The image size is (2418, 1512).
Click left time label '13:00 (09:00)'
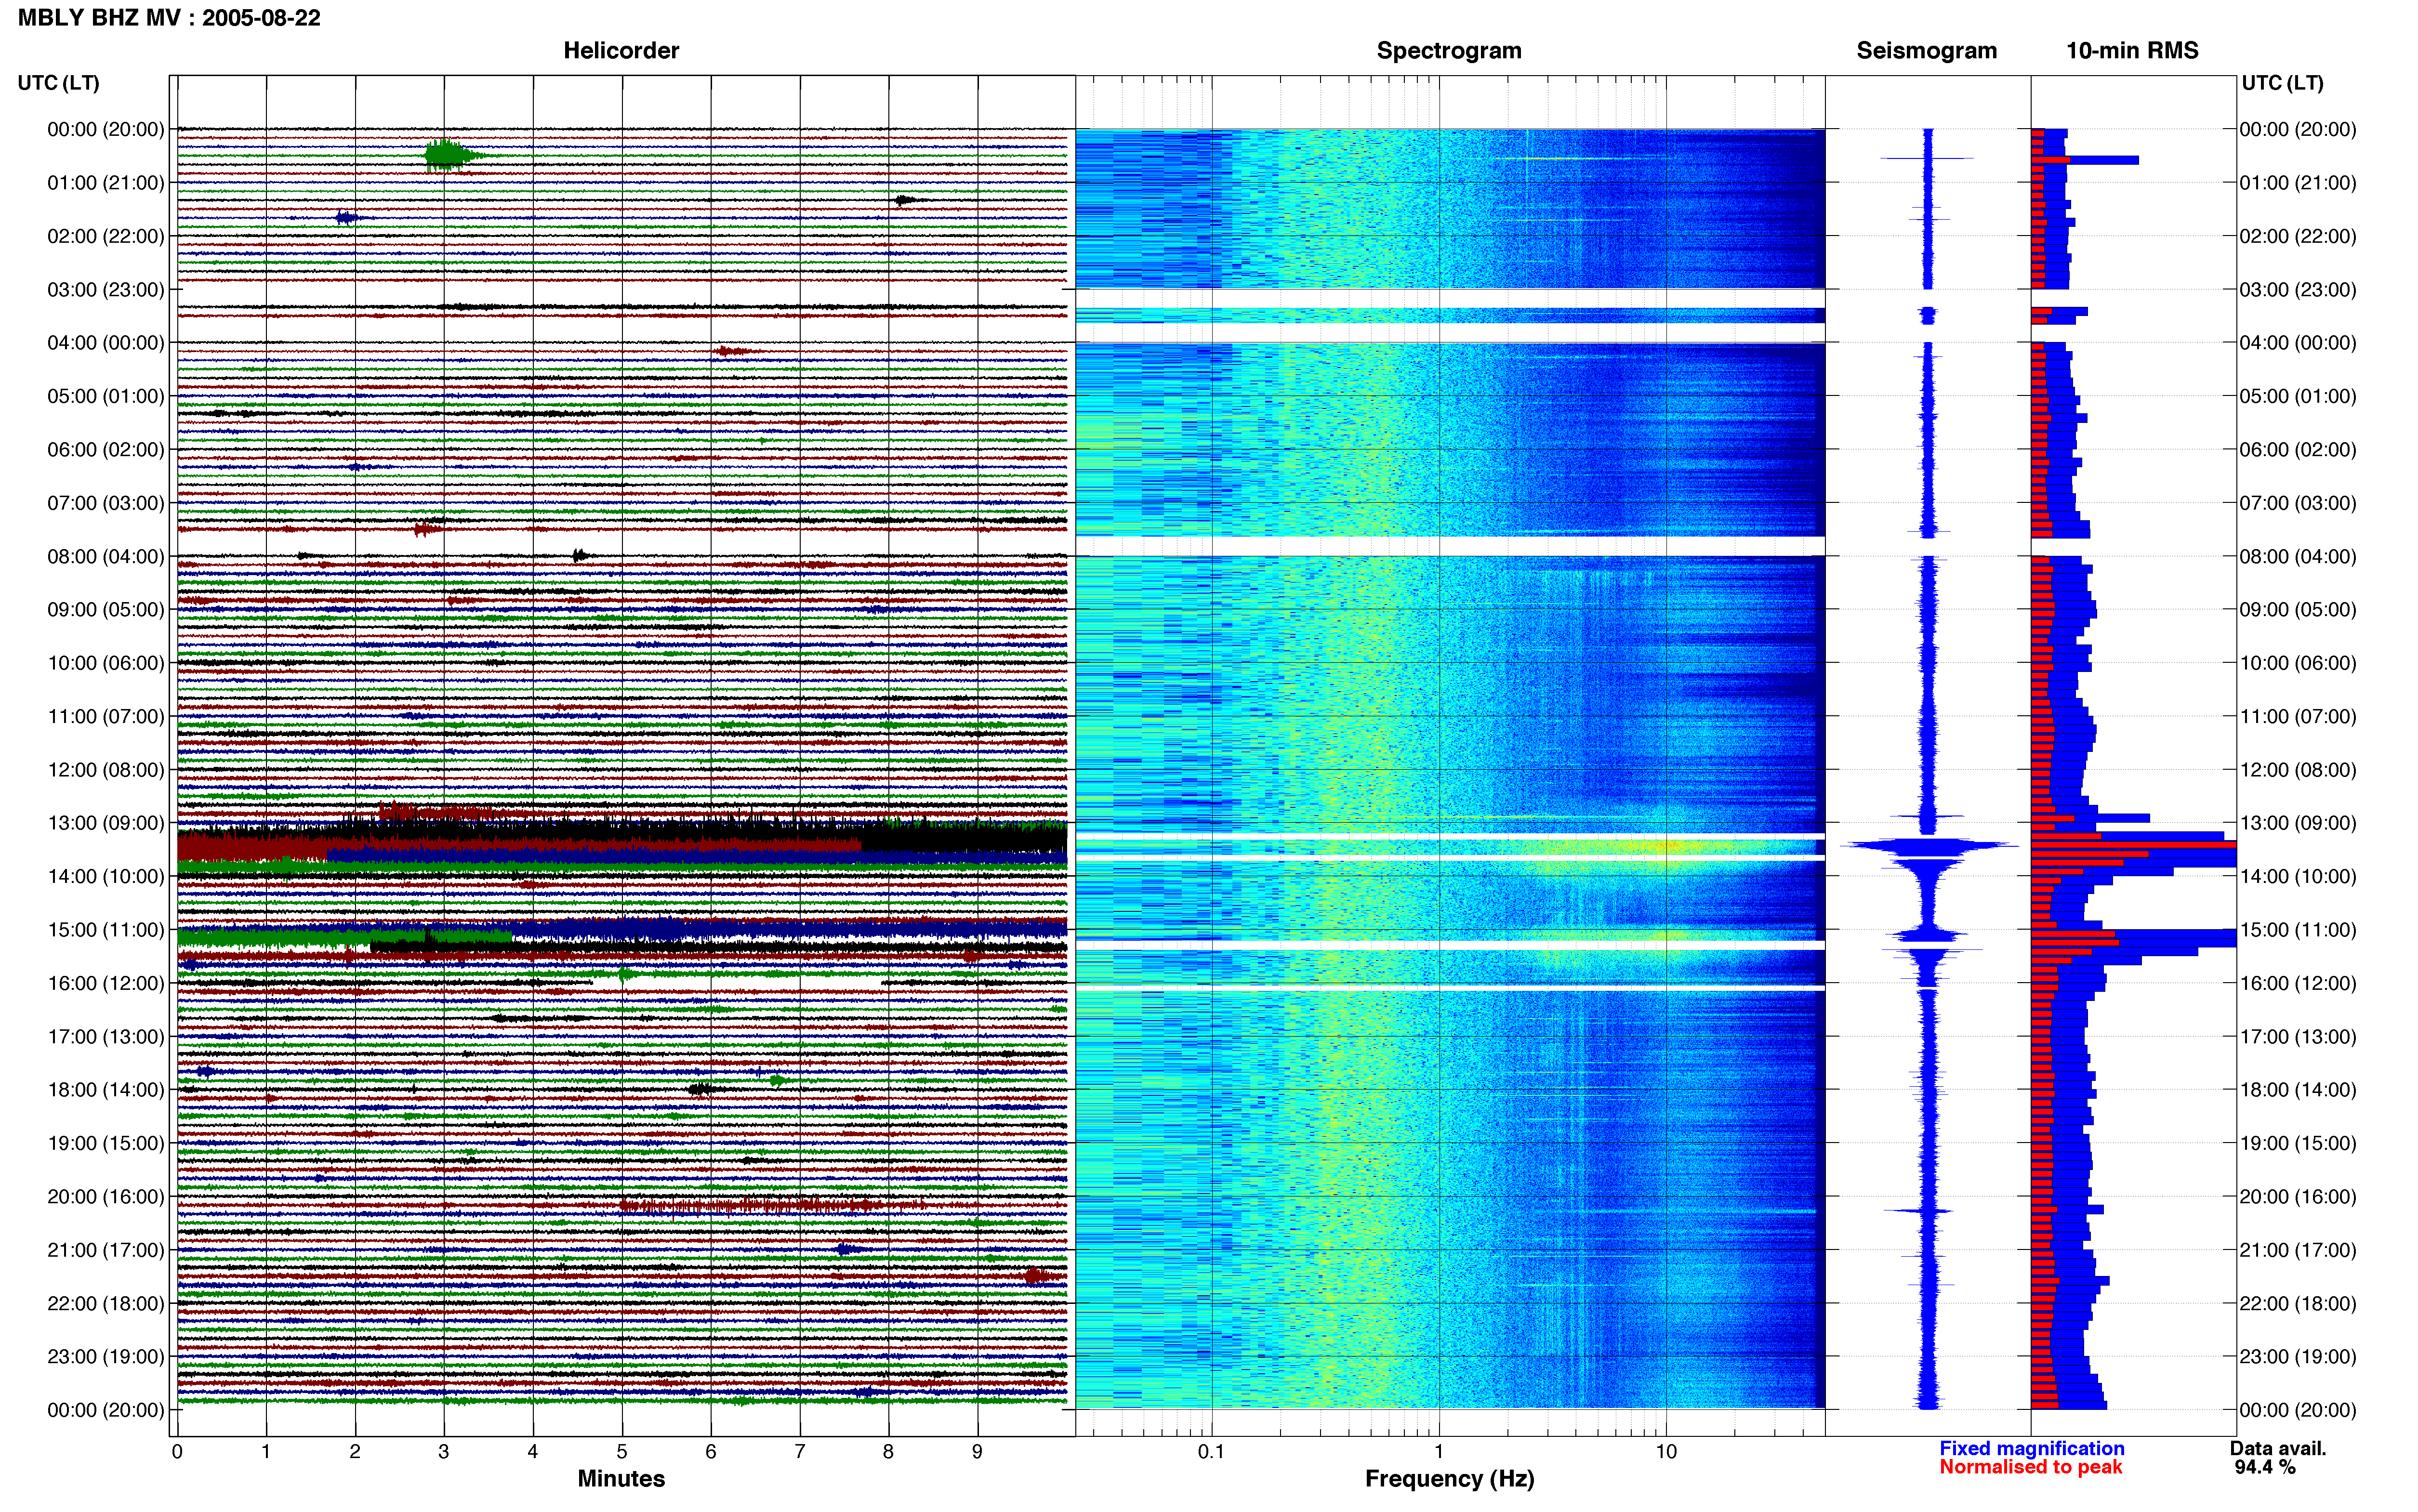point(106,823)
